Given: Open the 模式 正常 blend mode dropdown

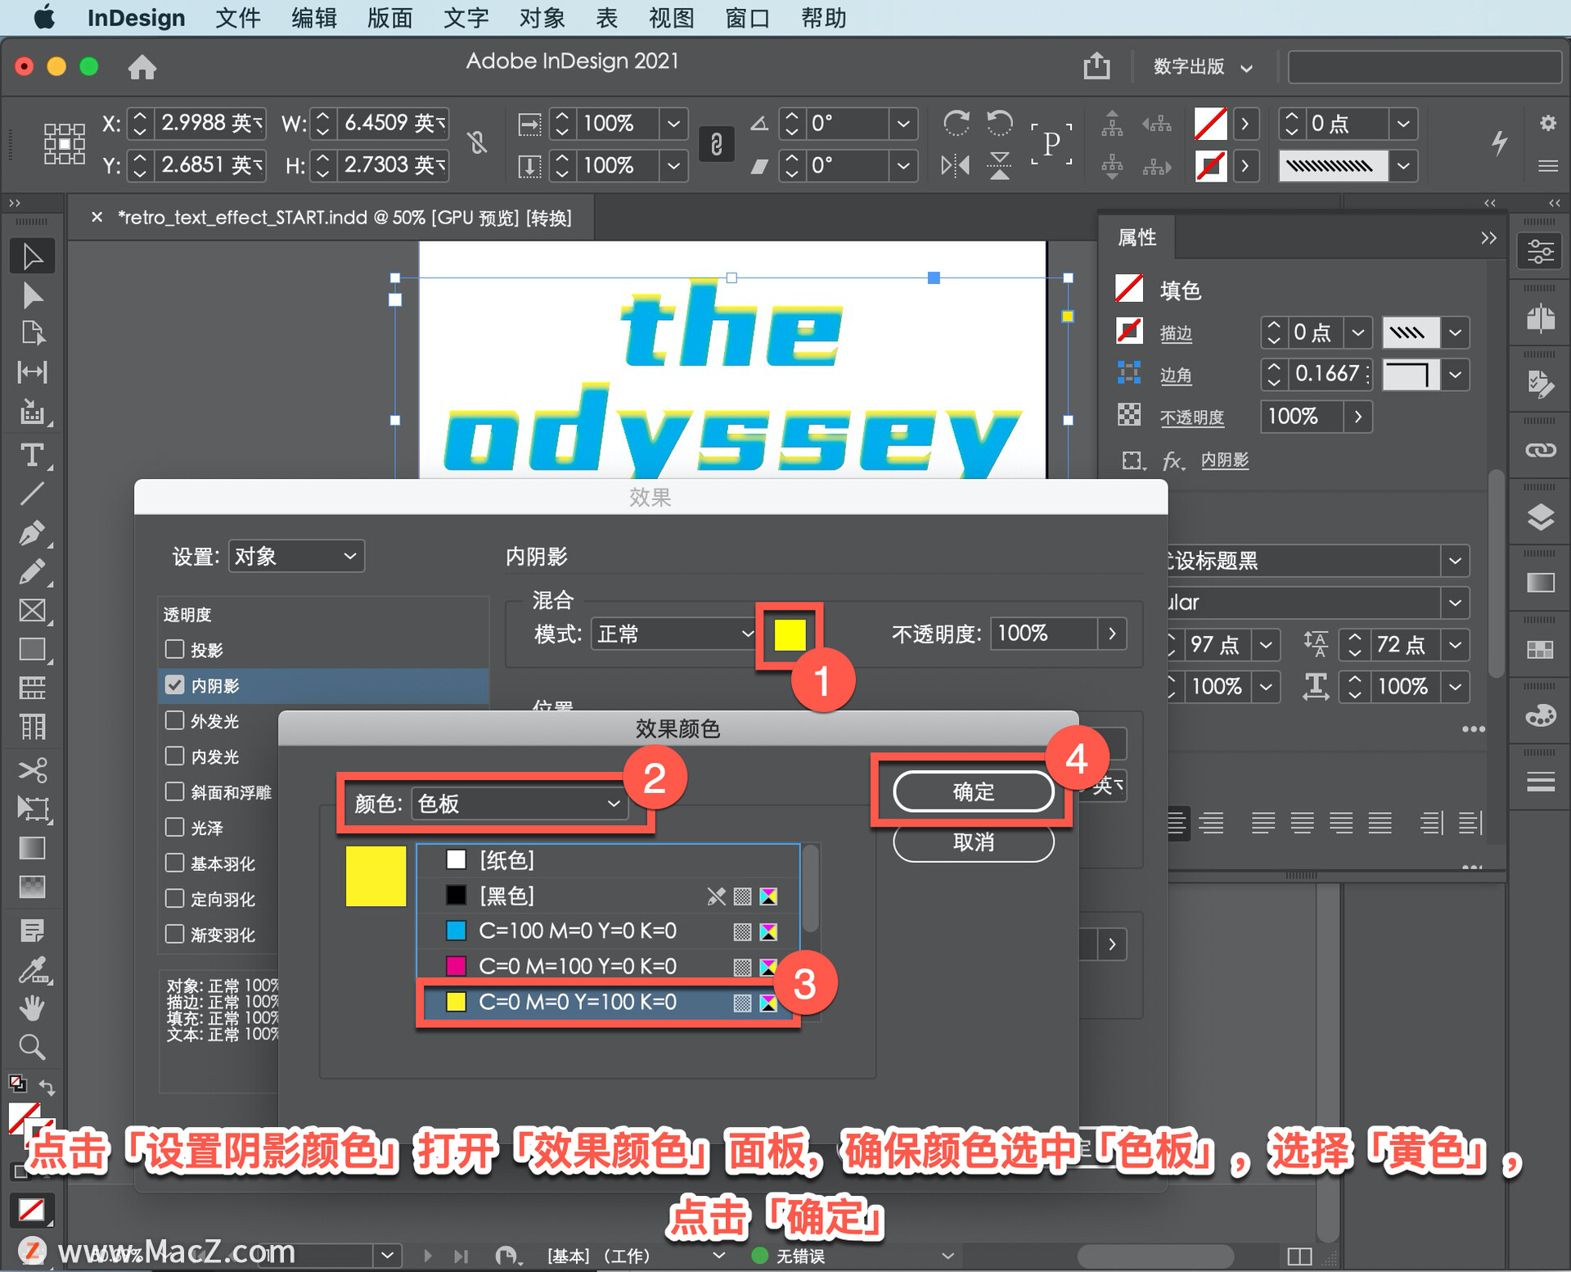Looking at the screenshot, I should click(673, 634).
